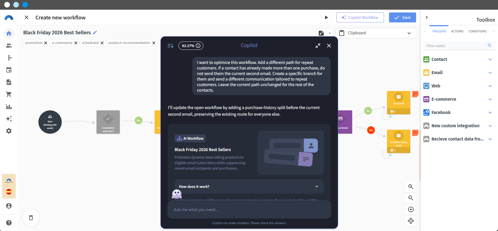Viewport: 498px width, 231px height.
Task: Center the workflow canvas view
Action: click(x=411, y=209)
